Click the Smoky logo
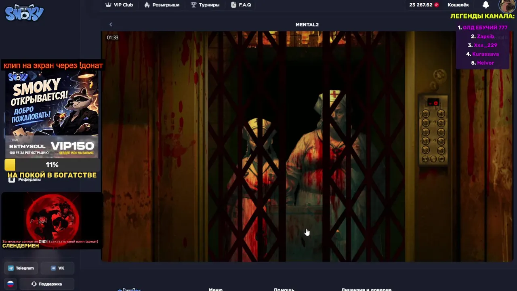This screenshot has width=517, height=291. 24,13
